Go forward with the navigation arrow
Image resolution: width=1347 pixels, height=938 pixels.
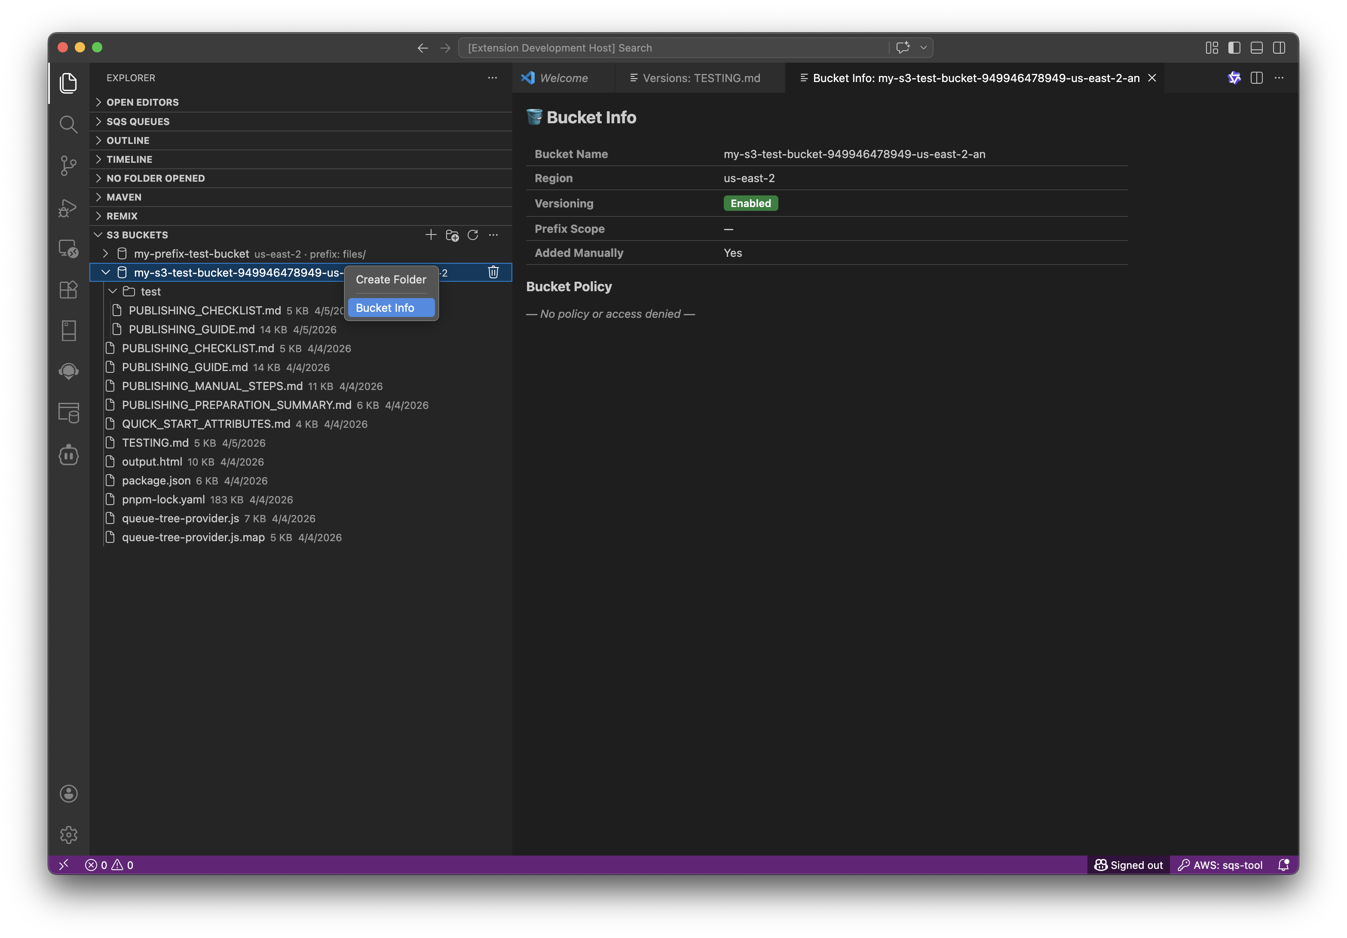pyautogui.click(x=445, y=48)
